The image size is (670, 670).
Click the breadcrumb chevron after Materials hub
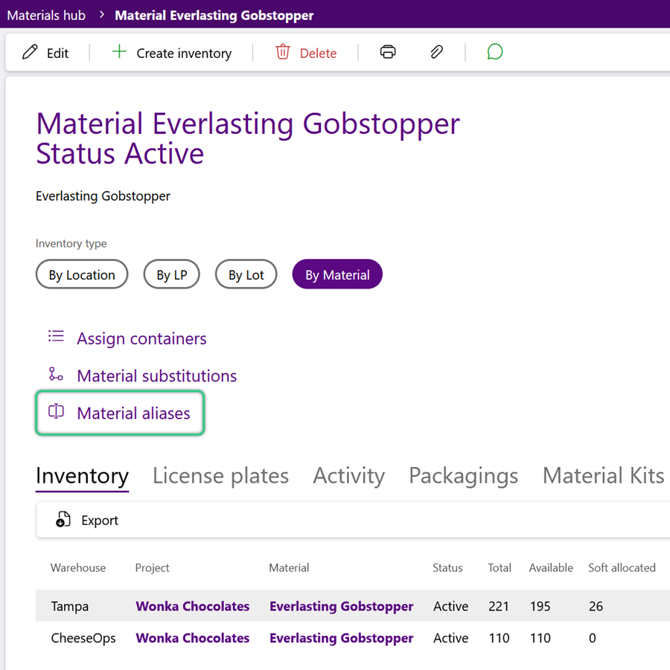[x=101, y=15]
